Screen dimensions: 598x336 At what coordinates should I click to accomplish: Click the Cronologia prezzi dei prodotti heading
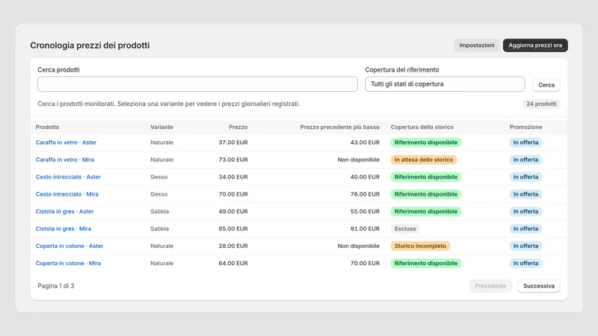tap(90, 46)
